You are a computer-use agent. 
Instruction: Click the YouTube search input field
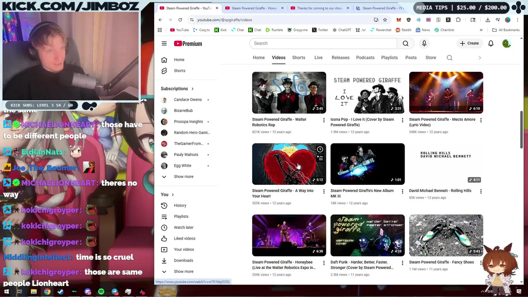point(323,43)
